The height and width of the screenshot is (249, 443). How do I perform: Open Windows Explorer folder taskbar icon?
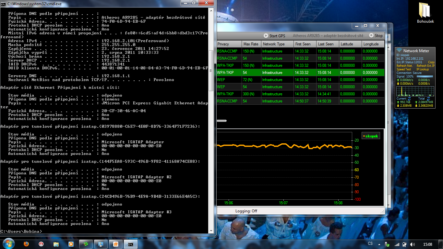56,244
